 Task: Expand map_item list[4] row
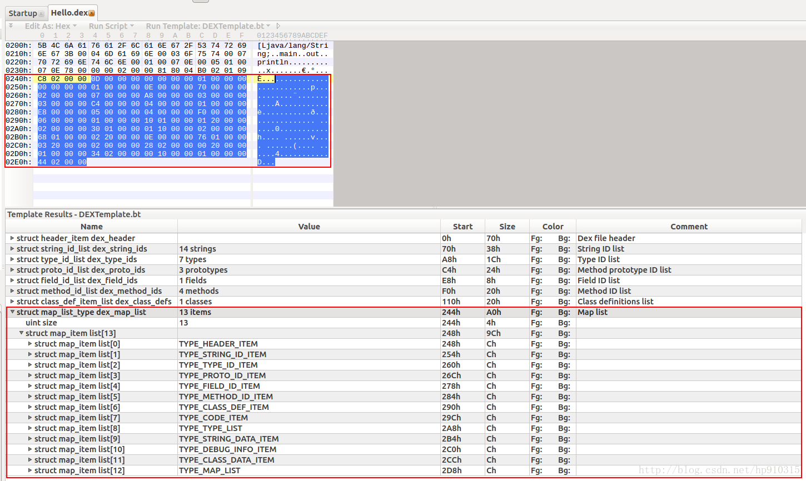coord(30,386)
